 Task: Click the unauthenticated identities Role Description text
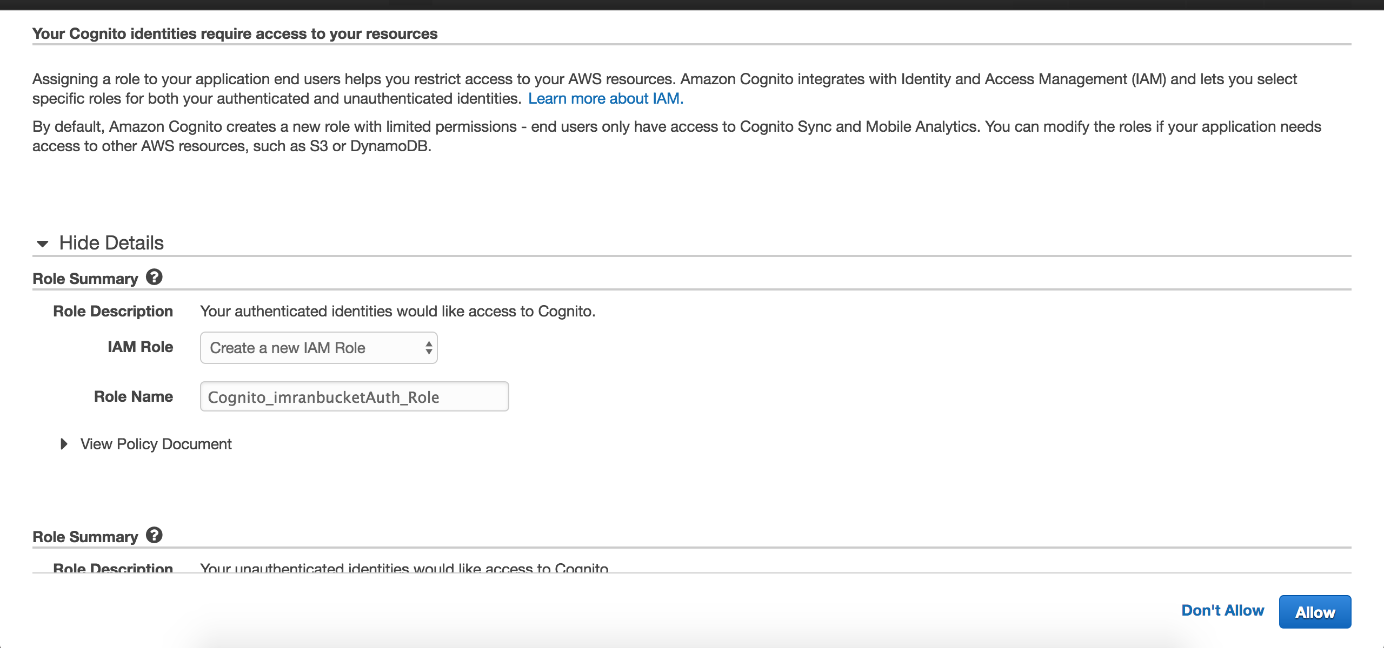point(404,568)
